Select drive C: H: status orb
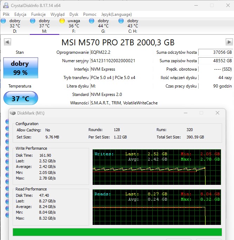 click(121, 21)
